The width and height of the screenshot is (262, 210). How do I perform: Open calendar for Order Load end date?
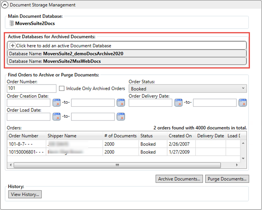[121, 116]
